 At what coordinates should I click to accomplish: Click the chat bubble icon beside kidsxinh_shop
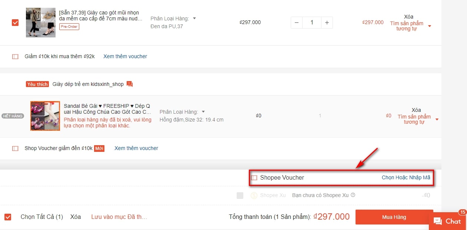tap(130, 84)
